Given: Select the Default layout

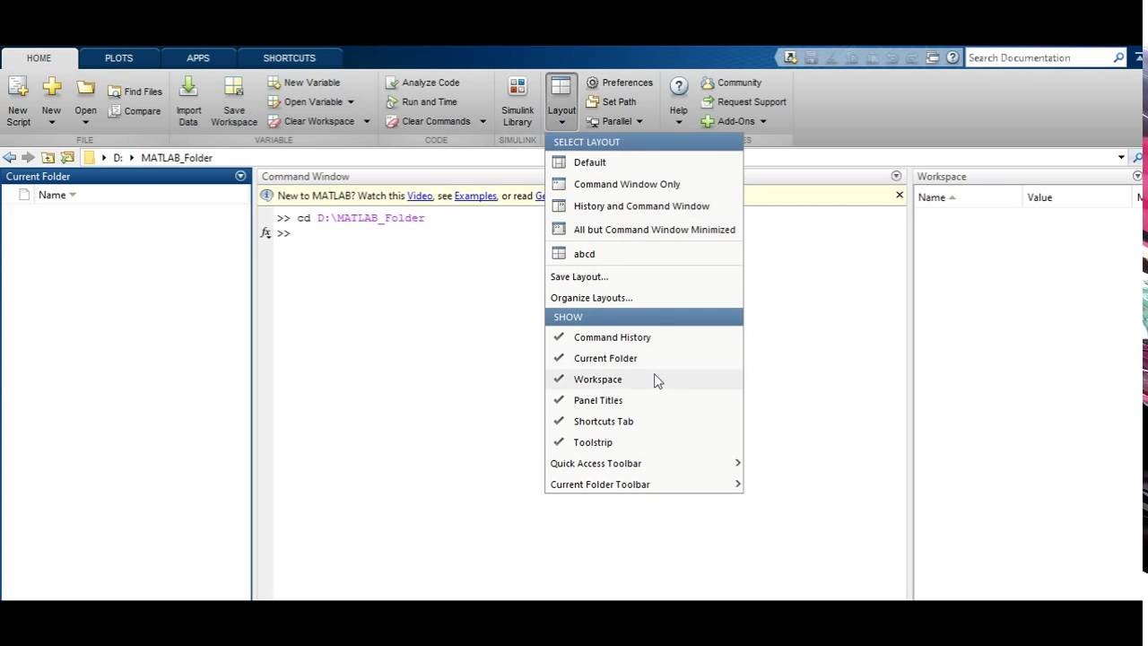Looking at the screenshot, I should [x=644, y=162].
